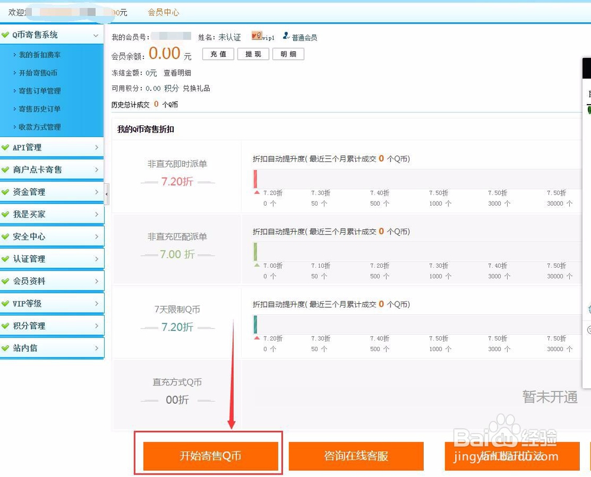Click the orange 开始寄售Q币 button
The width and height of the screenshot is (591, 477).
[x=210, y=456]
